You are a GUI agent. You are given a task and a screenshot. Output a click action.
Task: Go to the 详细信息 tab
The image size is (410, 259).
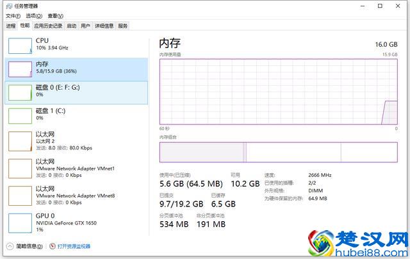[x=104, y=26]
